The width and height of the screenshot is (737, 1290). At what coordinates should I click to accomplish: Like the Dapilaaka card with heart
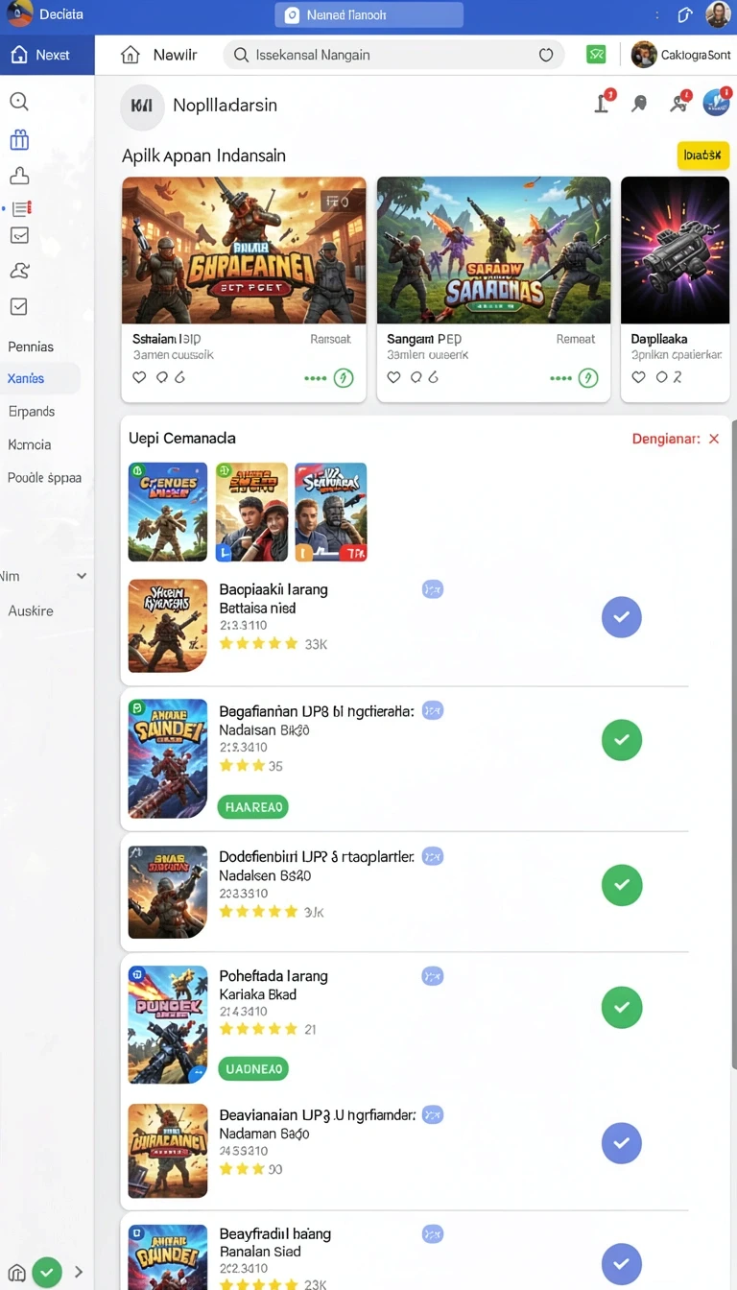click(x=638, y=377)
